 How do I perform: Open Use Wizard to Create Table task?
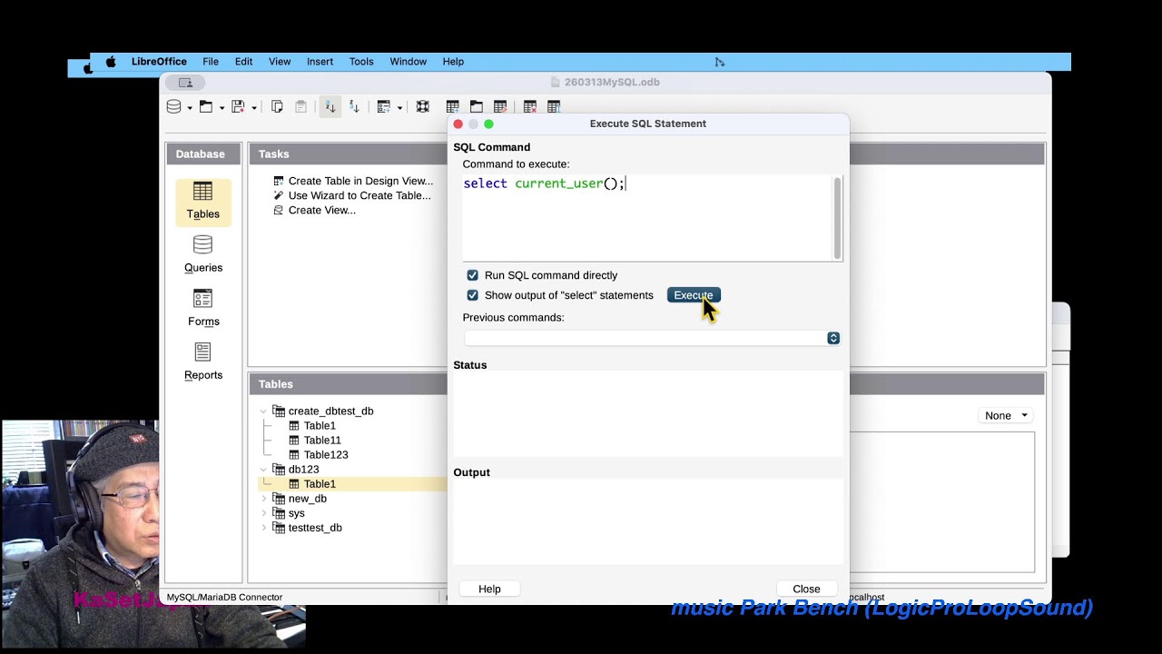point(352,195)
